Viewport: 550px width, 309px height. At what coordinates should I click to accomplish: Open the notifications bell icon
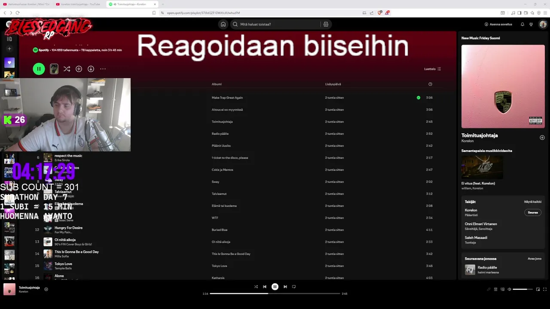pos(522,24)
